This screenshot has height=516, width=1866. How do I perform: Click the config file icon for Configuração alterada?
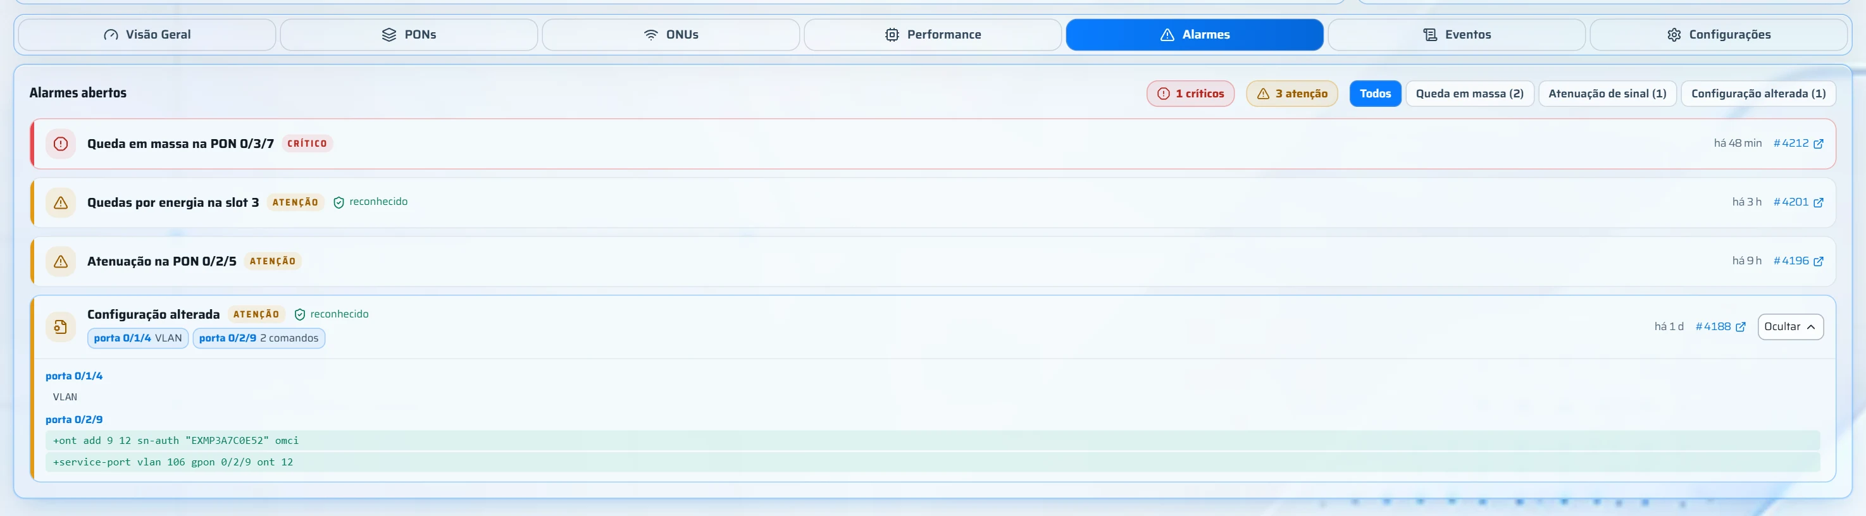tap(61, 327)
